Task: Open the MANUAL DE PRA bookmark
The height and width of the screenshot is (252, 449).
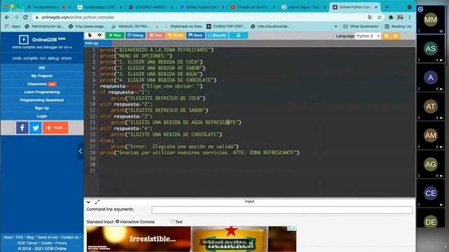Action: click(131, 27)
